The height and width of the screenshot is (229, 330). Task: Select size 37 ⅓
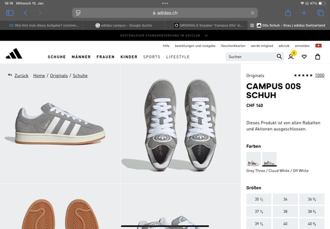(x=258, y=211)
